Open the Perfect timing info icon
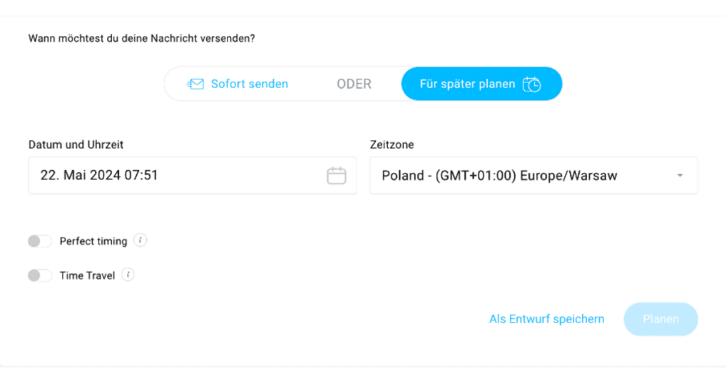This screenshot has height=380, width=726. point(140,240)
